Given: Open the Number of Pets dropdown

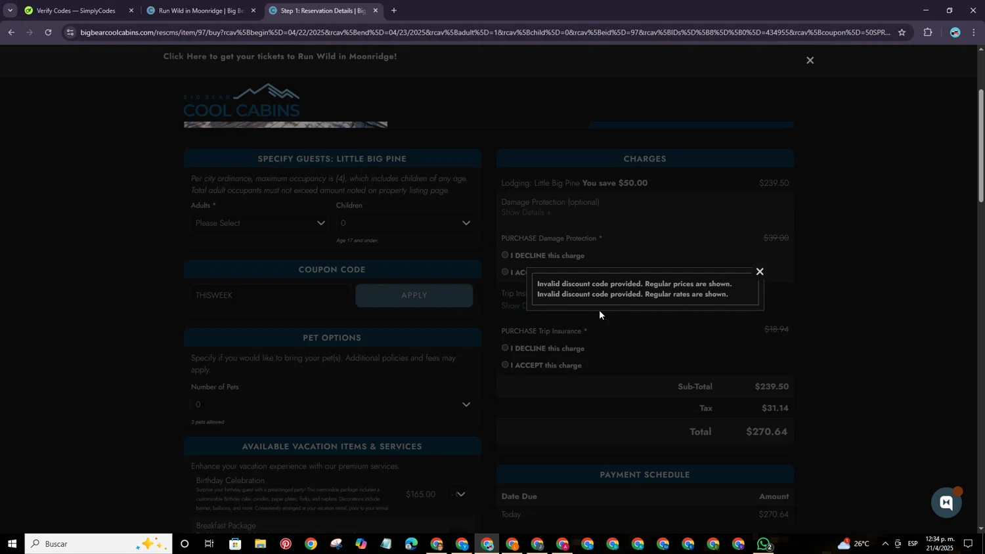Looking at the screenshot, I should (x=332, y=404).
